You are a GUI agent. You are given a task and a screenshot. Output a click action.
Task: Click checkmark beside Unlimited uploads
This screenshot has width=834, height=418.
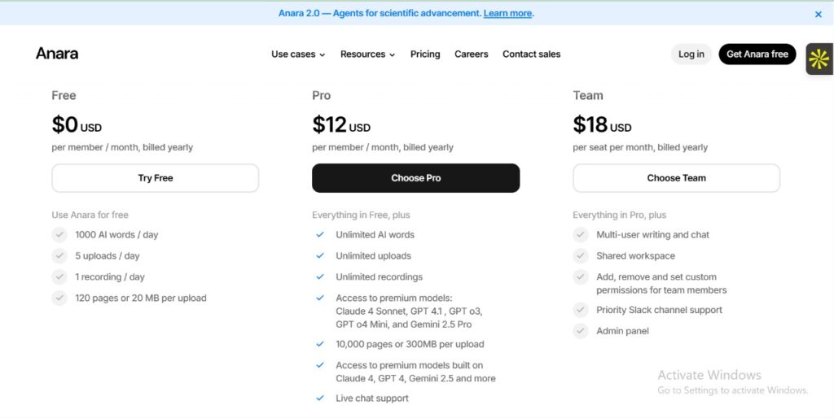point(319,255)
